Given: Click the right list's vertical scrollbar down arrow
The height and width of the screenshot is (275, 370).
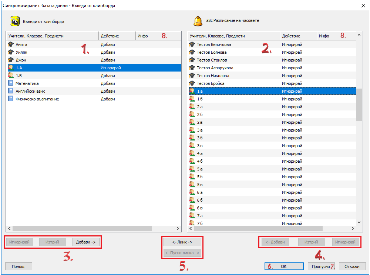Looking at the screenshot, I should (x=359, y=222).
